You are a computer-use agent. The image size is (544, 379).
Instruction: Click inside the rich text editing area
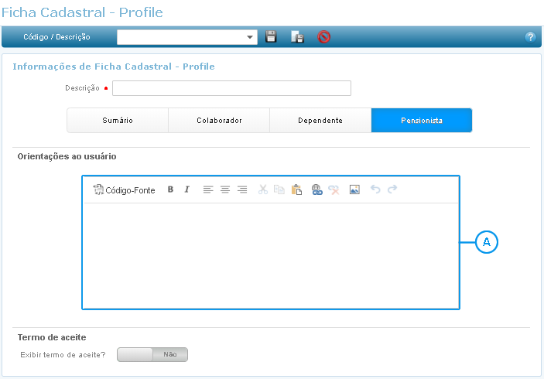(x=271, y=255)
